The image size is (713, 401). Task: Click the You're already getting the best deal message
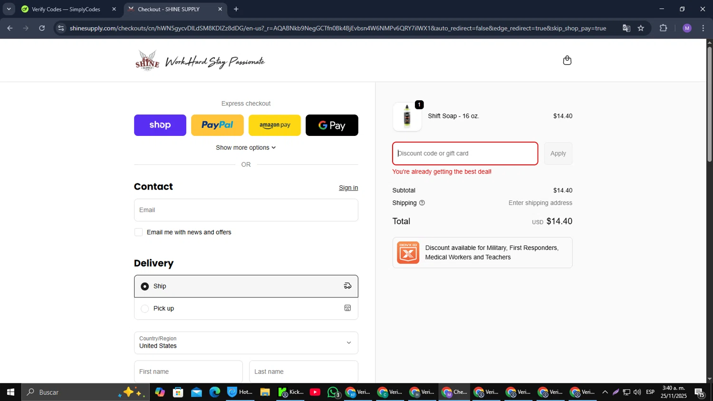tap(442, 172)
